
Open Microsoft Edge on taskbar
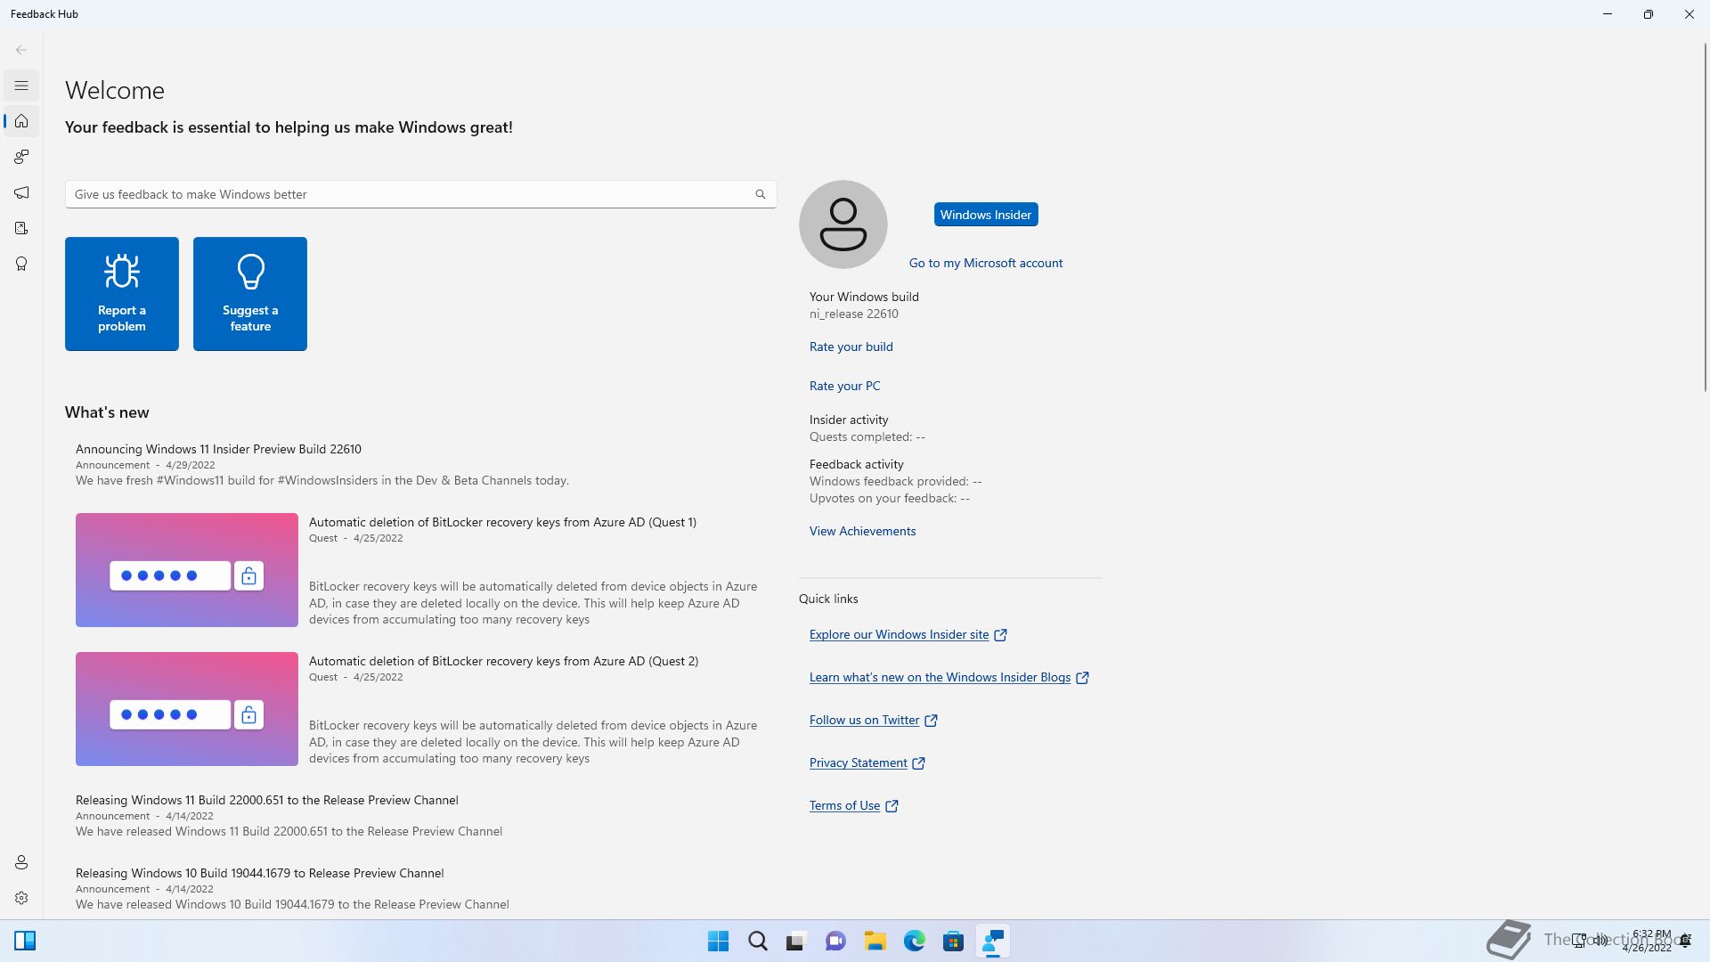coord(914,941)
